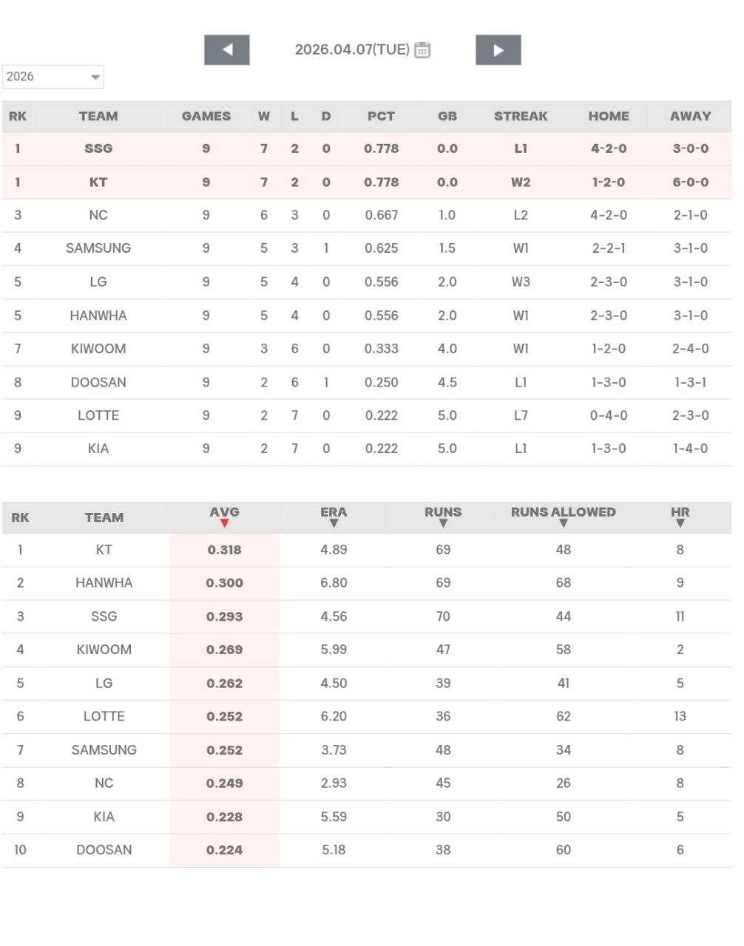This screenshot has width=744, height=946.
Task: Click the PCT column header in standings
Action: pyautogui.click(x=381, y=116)
